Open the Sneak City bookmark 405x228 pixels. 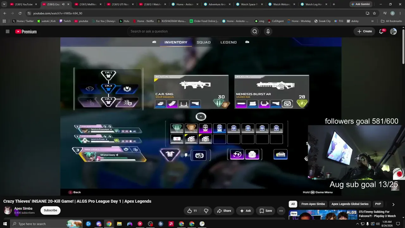pos(322,21)
